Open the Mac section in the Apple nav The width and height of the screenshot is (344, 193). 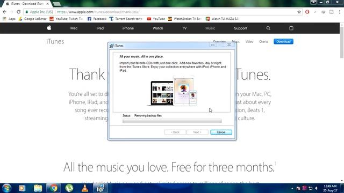[x=74, y=28]
